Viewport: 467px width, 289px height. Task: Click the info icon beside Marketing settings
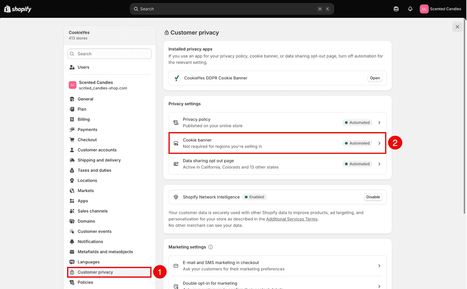pos(211,247)
